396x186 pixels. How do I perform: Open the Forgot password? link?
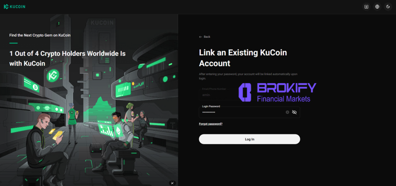tap(211, 124)
